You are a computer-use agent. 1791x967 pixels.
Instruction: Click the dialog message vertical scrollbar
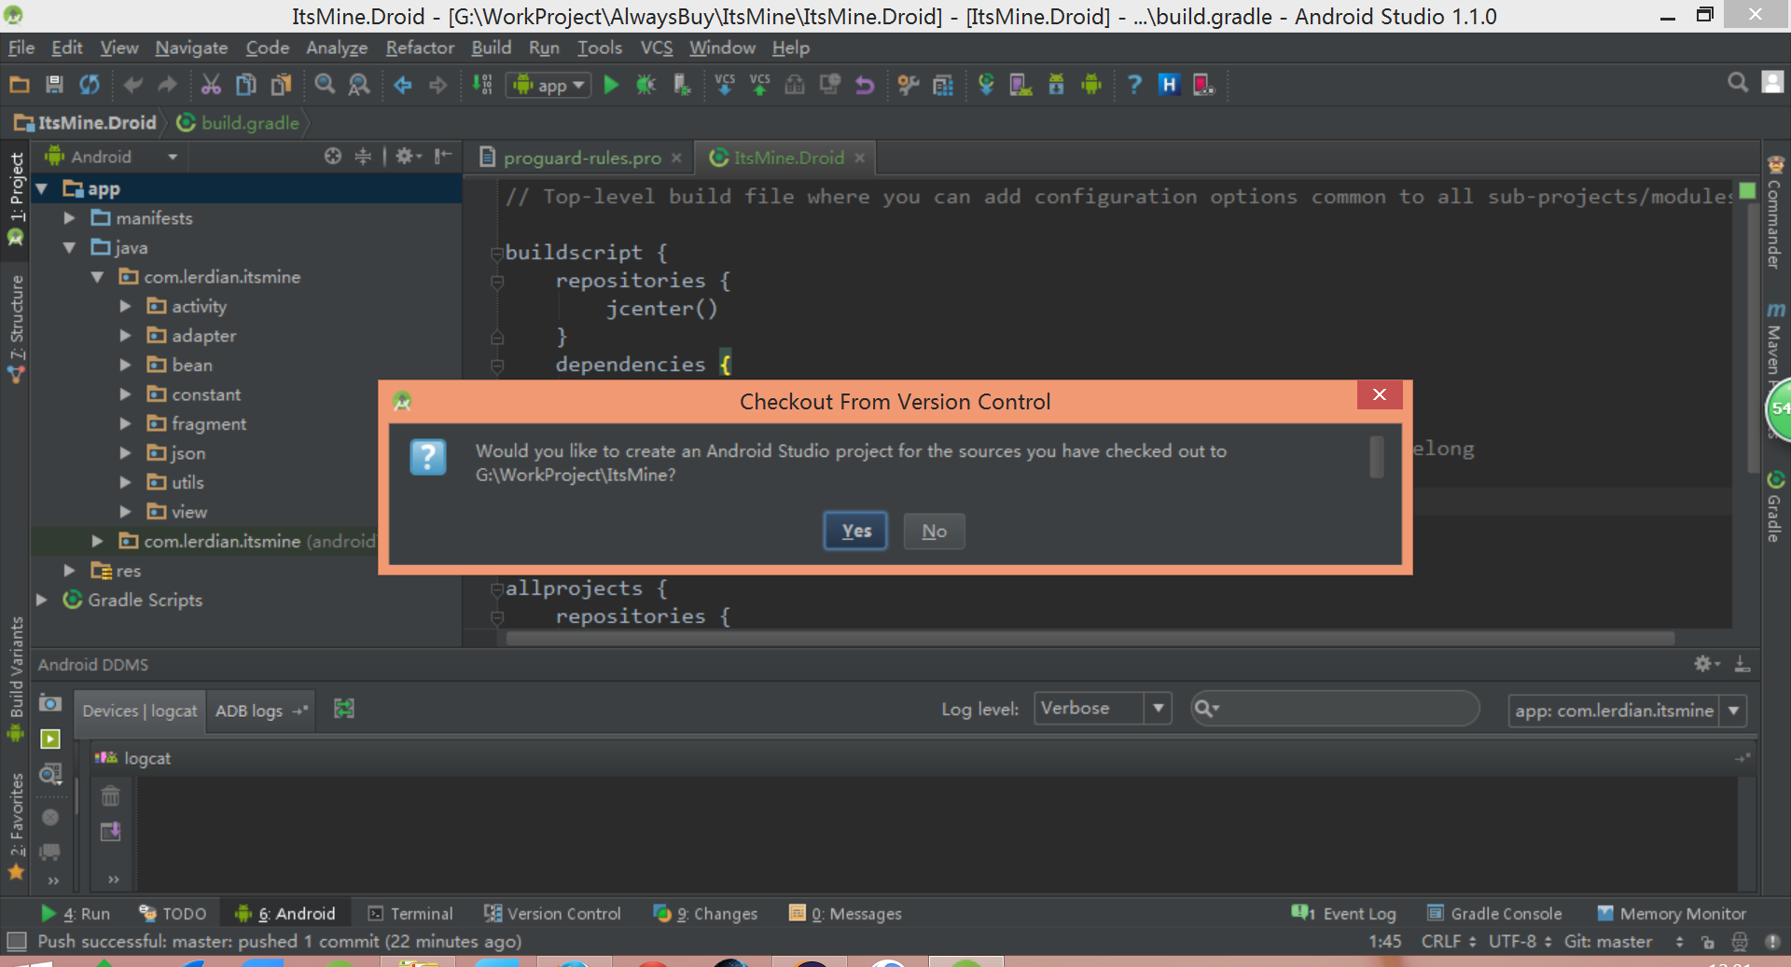click(x=1376, y=457)
